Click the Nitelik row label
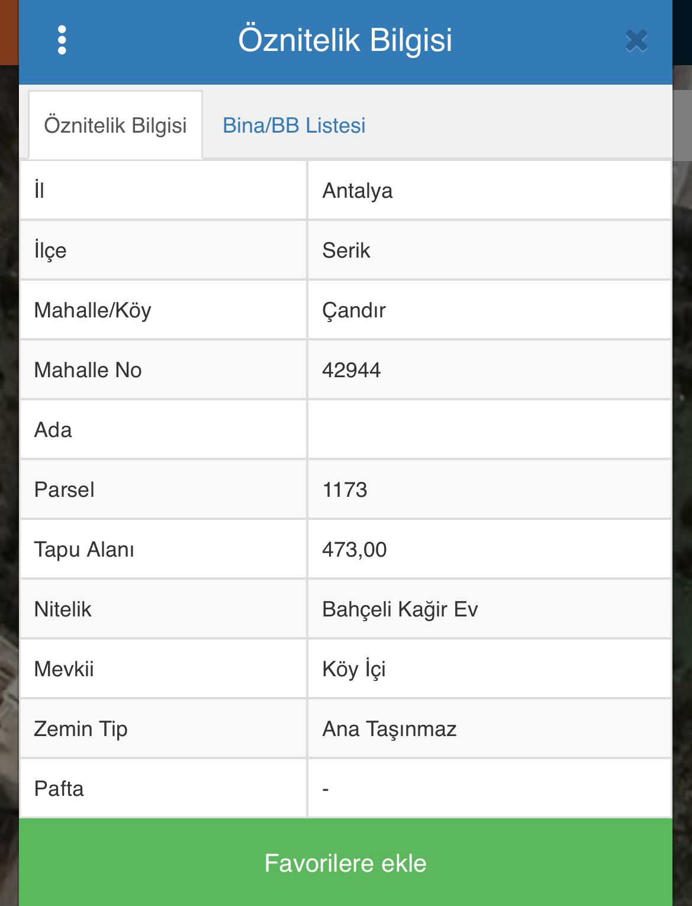The height and width of the screenshot is (906, 692). pos(63,609)
